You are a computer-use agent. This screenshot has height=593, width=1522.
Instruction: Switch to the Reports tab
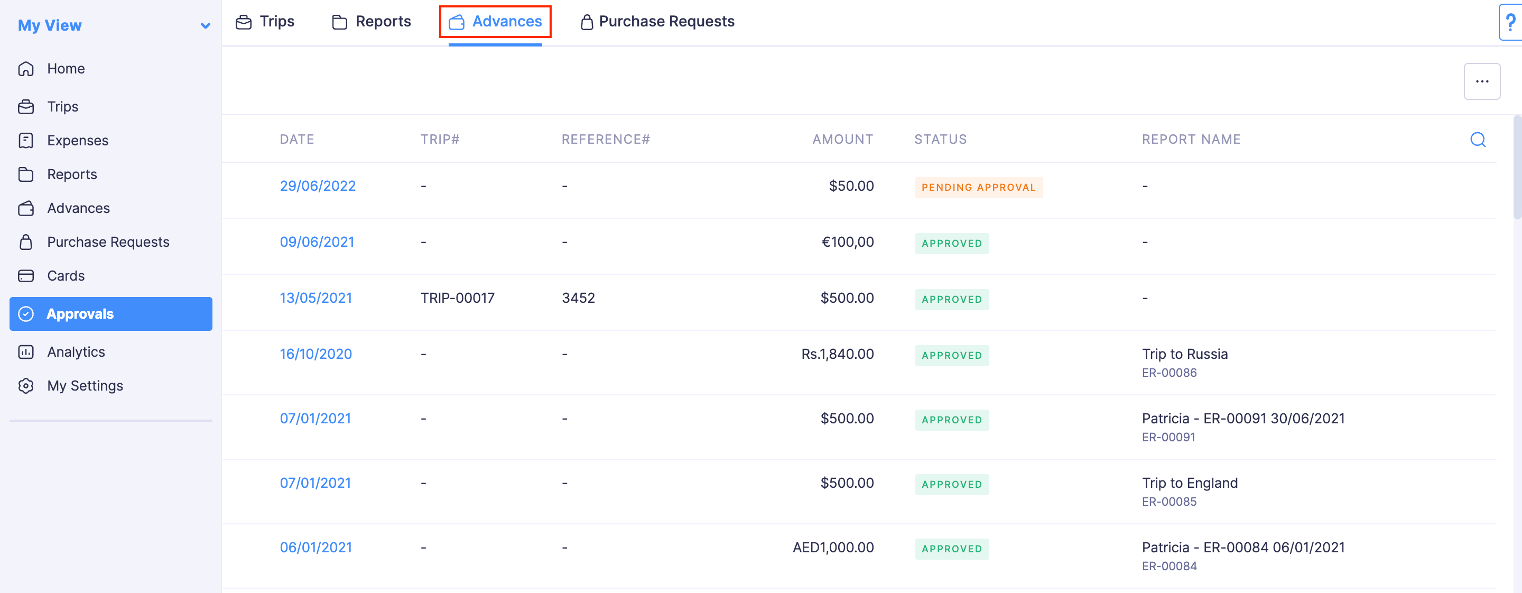click(372, 22)
